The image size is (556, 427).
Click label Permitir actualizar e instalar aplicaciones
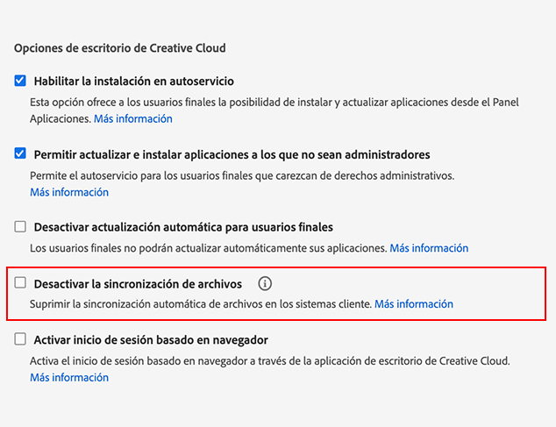(232, 154)
